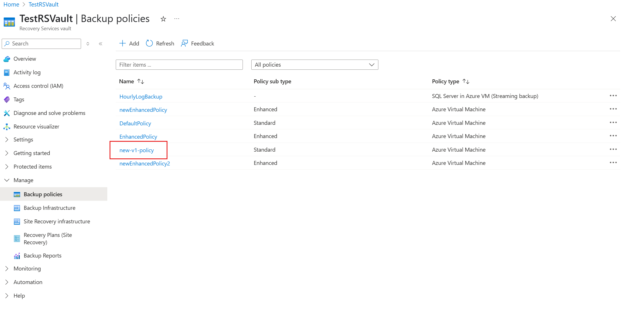Click the Backup Reports chart icon

(17, 256)
